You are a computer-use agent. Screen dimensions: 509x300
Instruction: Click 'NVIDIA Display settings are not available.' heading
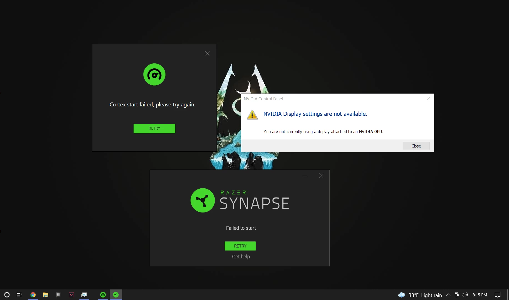coord(315,114)
